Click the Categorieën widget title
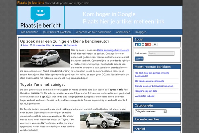The image size is (199, 133). pyautogui.click(x=144, y=105)
